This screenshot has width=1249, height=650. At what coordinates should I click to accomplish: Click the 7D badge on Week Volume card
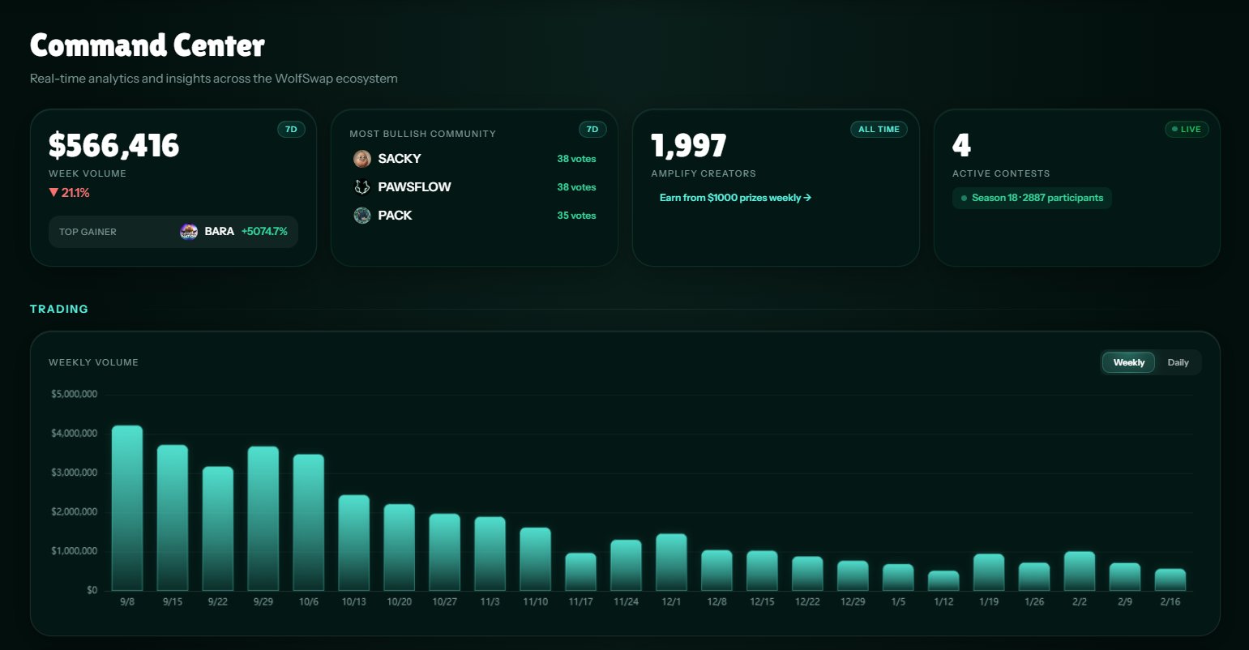(291, 130)
